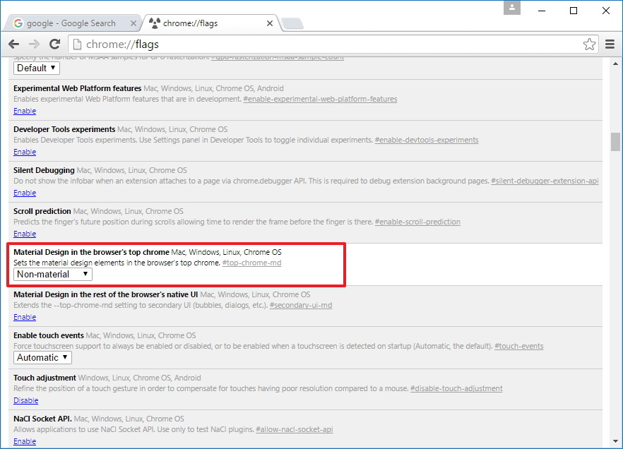Screen dimensions: 623x449
Task: Click the page icon in the address bar
Action: (78, 44)
